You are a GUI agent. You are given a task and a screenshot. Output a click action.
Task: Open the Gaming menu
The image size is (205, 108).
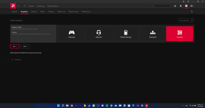[40, 6]
